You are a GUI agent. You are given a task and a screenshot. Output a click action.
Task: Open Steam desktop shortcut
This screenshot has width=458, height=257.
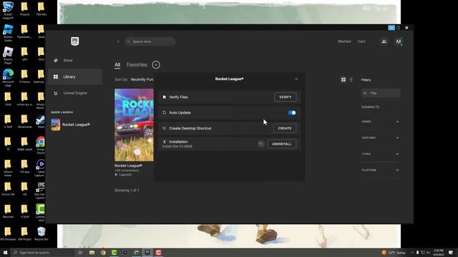(41, 122)
